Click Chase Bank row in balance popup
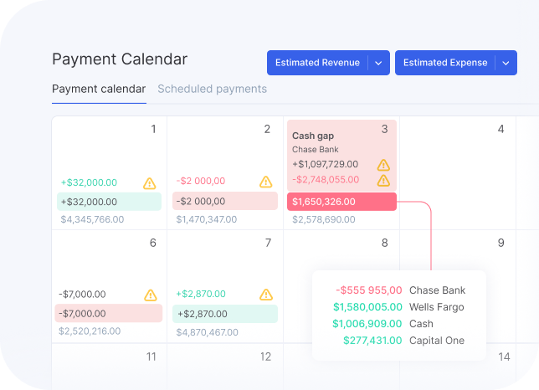This screenshot has width=539, height=390. point(399,290)
